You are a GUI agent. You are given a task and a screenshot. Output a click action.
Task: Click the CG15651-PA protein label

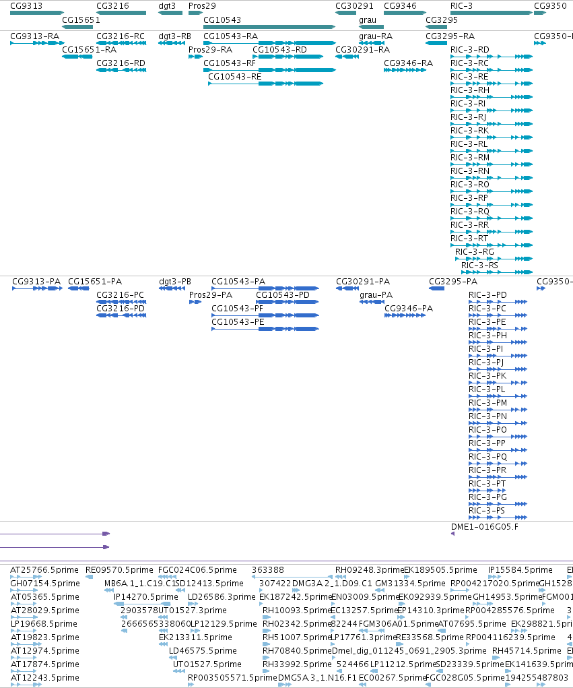(95, 281)
